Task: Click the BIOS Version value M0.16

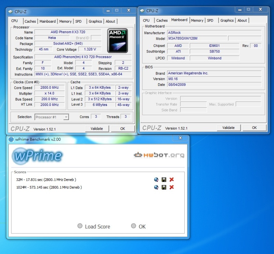Action: point(214,79)
